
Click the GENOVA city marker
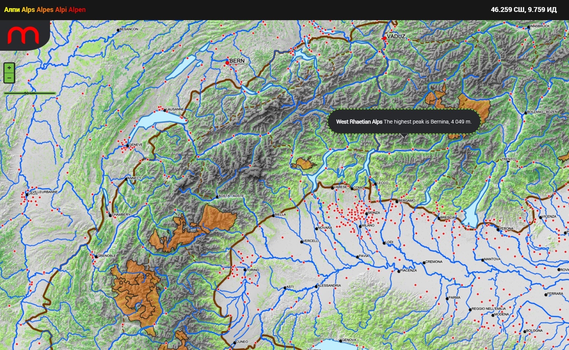pyautogui.click(x=341, y=341)
